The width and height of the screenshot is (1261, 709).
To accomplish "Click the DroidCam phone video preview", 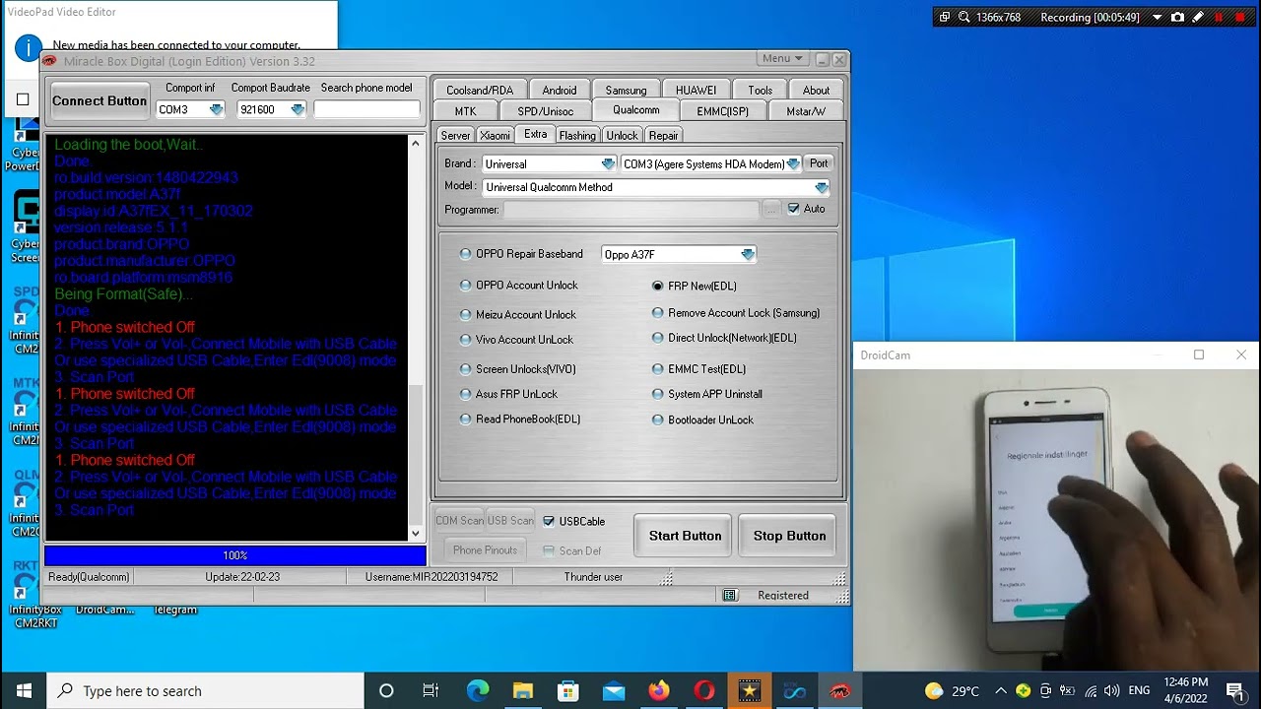I will click(1057, 519).
